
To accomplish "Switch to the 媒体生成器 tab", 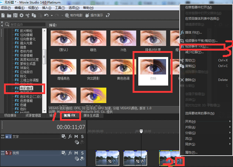I will [x=91, y=115].
